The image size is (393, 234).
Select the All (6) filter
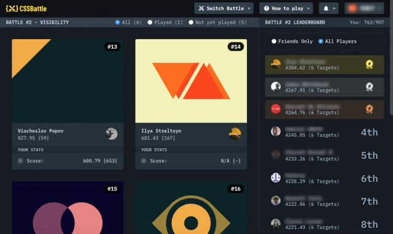pyautogui.click(x=128, y=22)
